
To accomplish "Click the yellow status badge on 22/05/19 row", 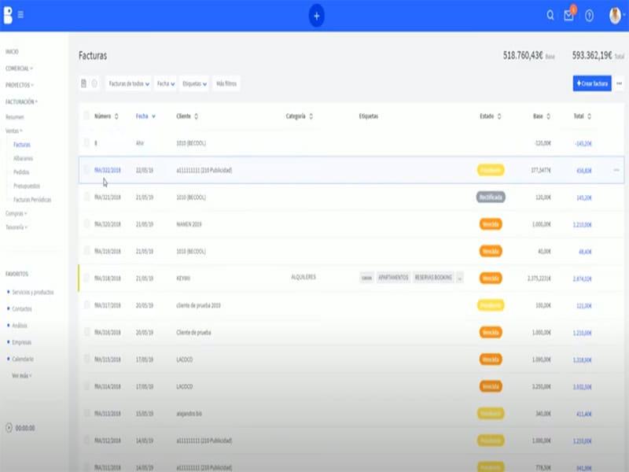I will (x=491, y=170).
